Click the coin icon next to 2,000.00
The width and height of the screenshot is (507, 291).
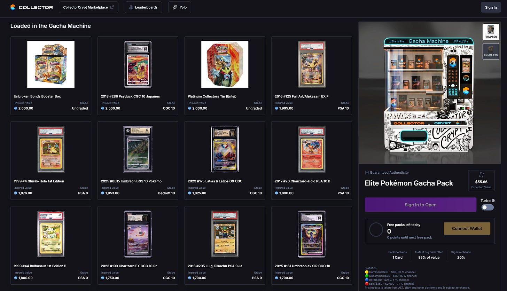pyautogui.click(x=190, y=108)
